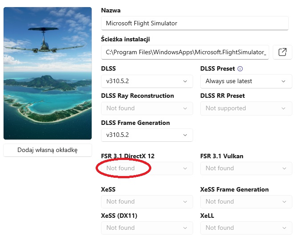The image size is (295, 244).
Task: Click the 'Dodaj własną okładkę' button
Action: 48,150
